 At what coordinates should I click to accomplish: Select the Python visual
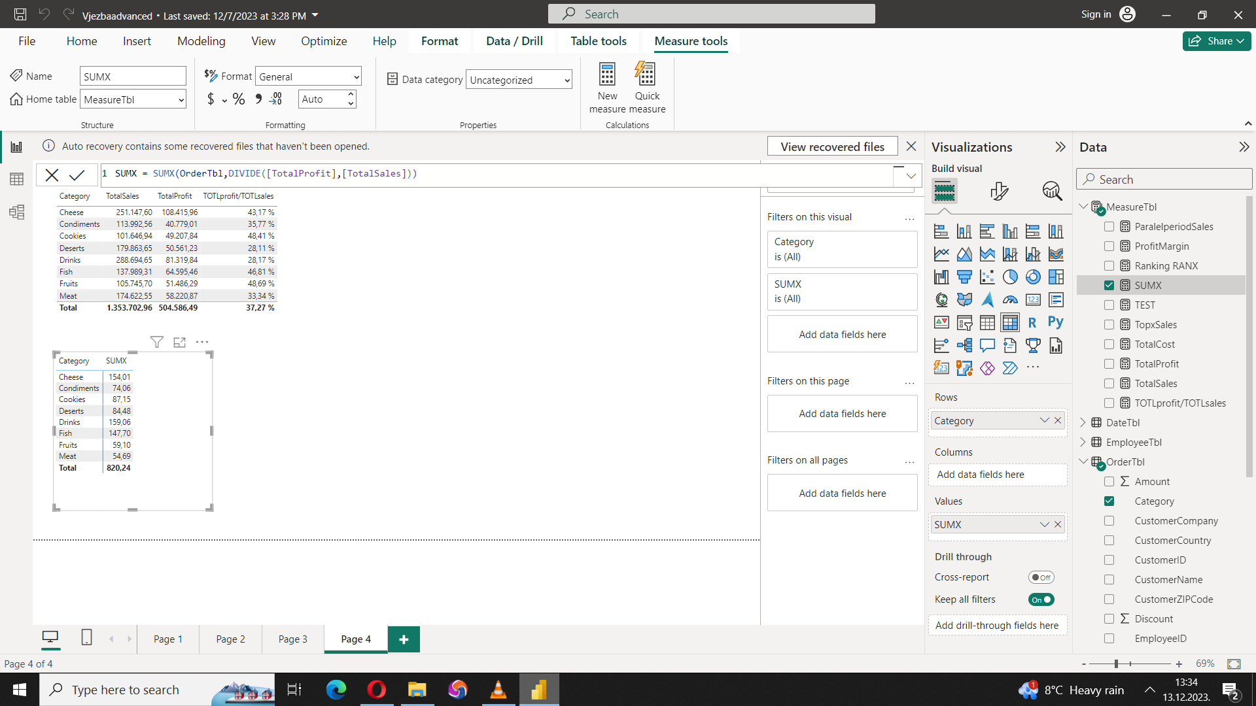1055,322
